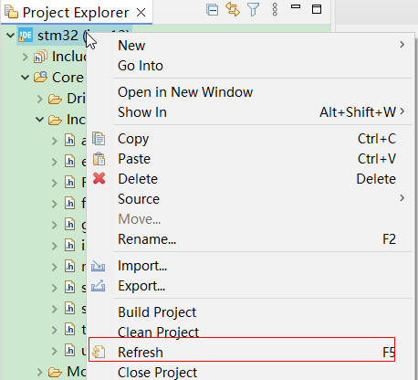Viewport: 418px width, 380px height.
Task: Click the Paste clipboard icon
Action: (99, 159)
